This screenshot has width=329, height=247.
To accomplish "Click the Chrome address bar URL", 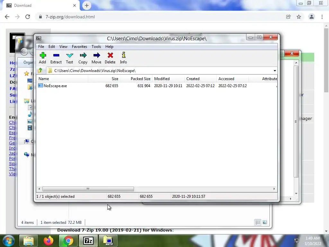I will (70, 17).
